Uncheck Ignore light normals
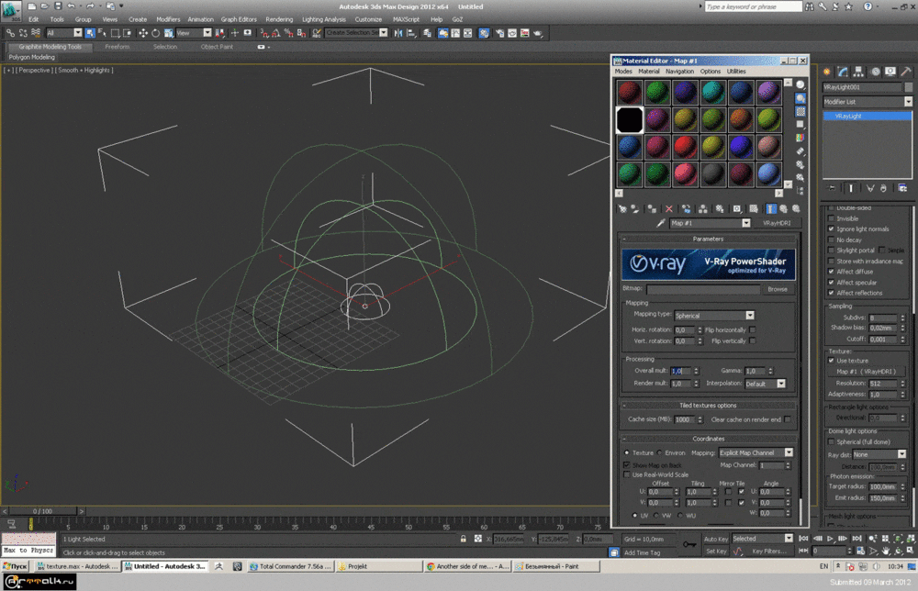 click(831, 229)
